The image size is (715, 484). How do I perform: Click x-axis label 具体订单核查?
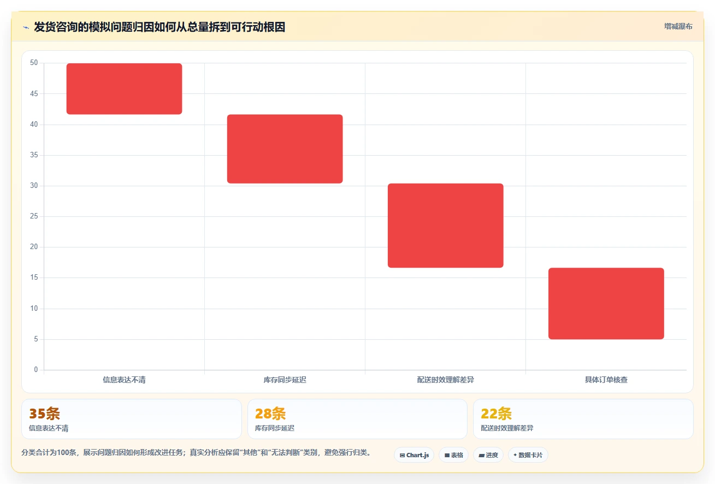[606, 380]
